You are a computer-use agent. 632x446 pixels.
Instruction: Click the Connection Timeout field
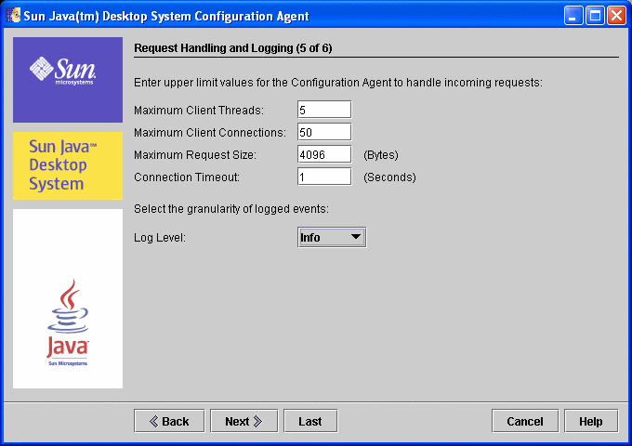[x=324, y=177]
